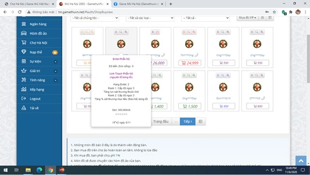Open Chrome from the Windows taskbar
Viewport: 310px width, 175px height.
(50, 170)
